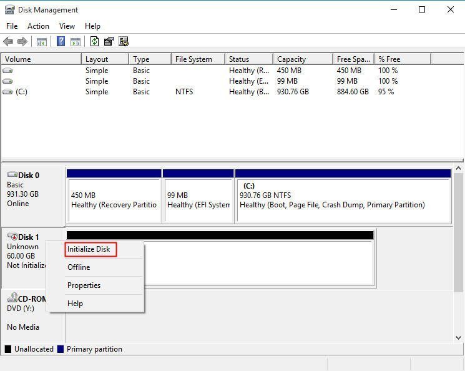Click the Disk 0 drive icon
Image resolution: width=465 pixels, height=371 pixels.
pyautogui.click(x=12, y=174)
